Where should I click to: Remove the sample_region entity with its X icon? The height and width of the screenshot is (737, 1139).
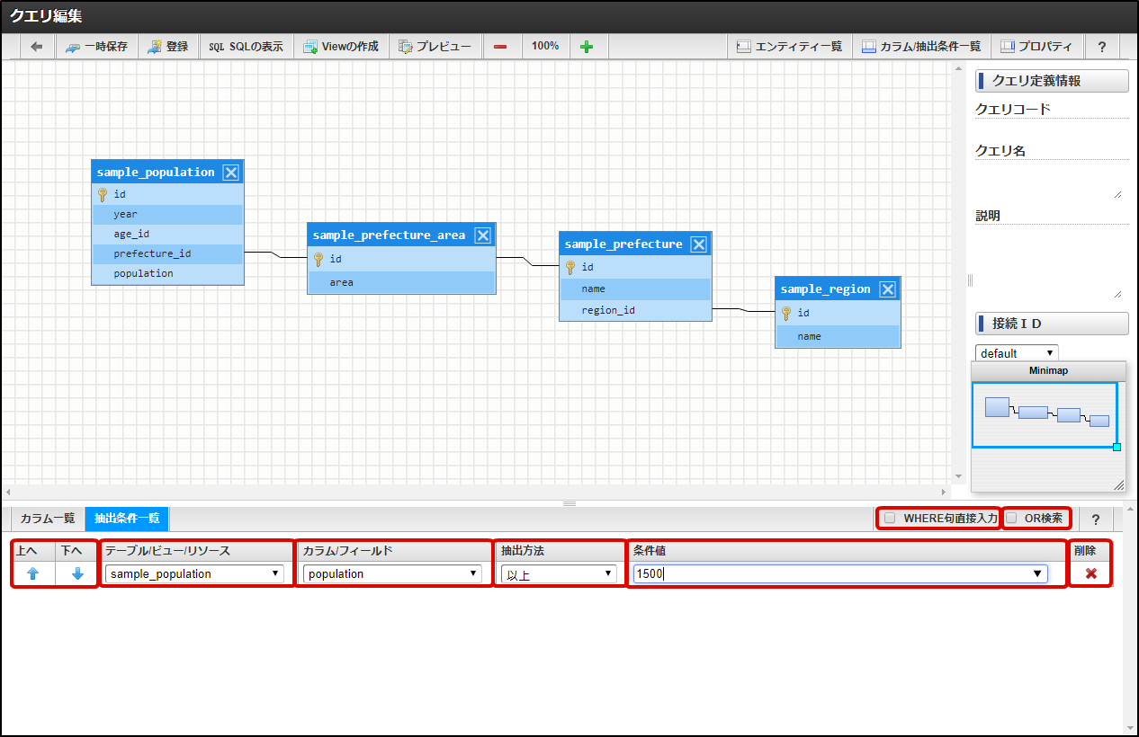point(888,289)
